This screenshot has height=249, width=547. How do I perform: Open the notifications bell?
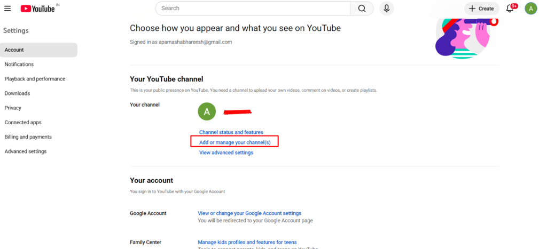510,9
